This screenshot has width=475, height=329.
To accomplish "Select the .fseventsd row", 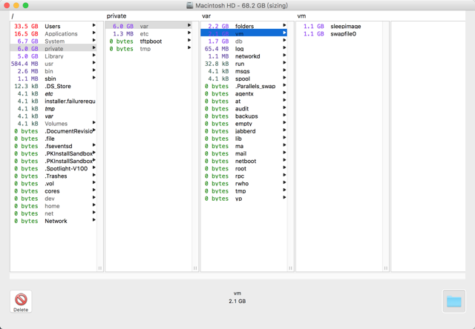I will [x=53, y=146].
